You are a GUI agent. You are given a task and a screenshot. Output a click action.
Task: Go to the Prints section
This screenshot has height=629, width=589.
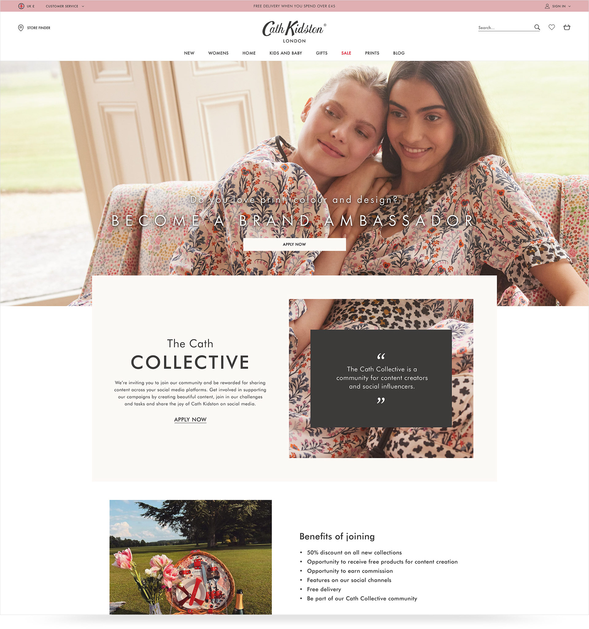[x=372, y=53]
